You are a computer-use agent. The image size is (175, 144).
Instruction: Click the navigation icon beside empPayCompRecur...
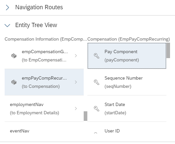14,82
